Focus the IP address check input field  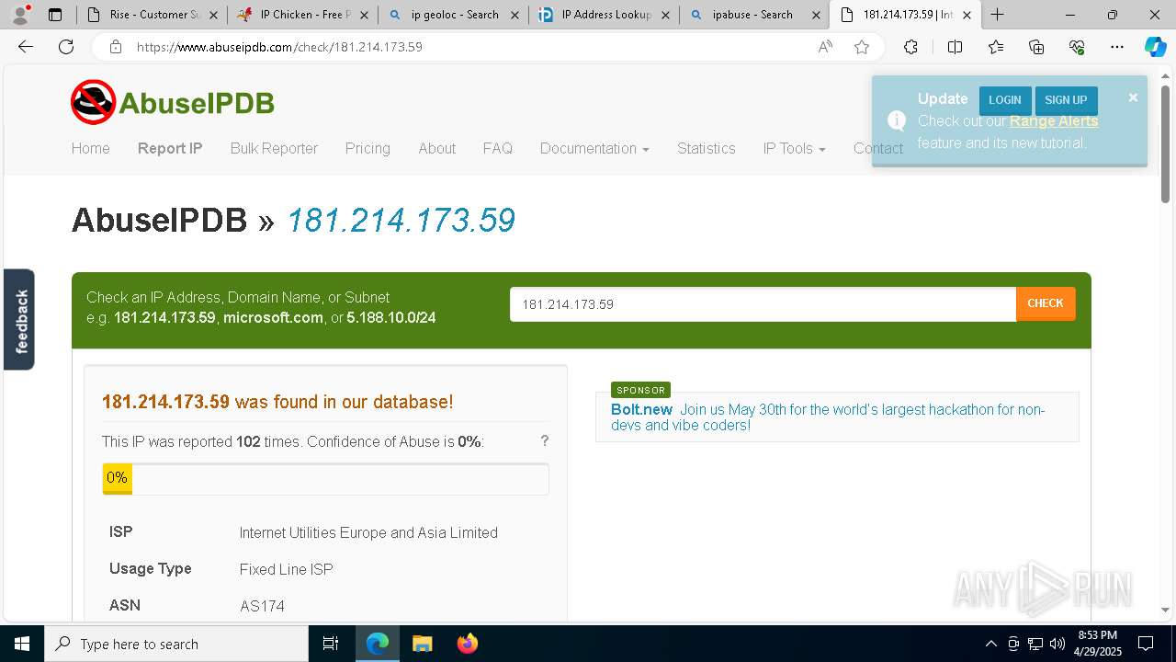(x=763, y=303)
